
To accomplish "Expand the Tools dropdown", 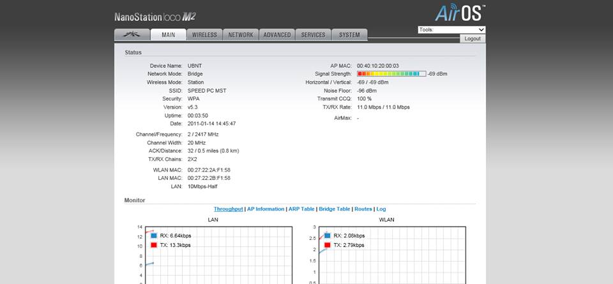I will (451, 30).
